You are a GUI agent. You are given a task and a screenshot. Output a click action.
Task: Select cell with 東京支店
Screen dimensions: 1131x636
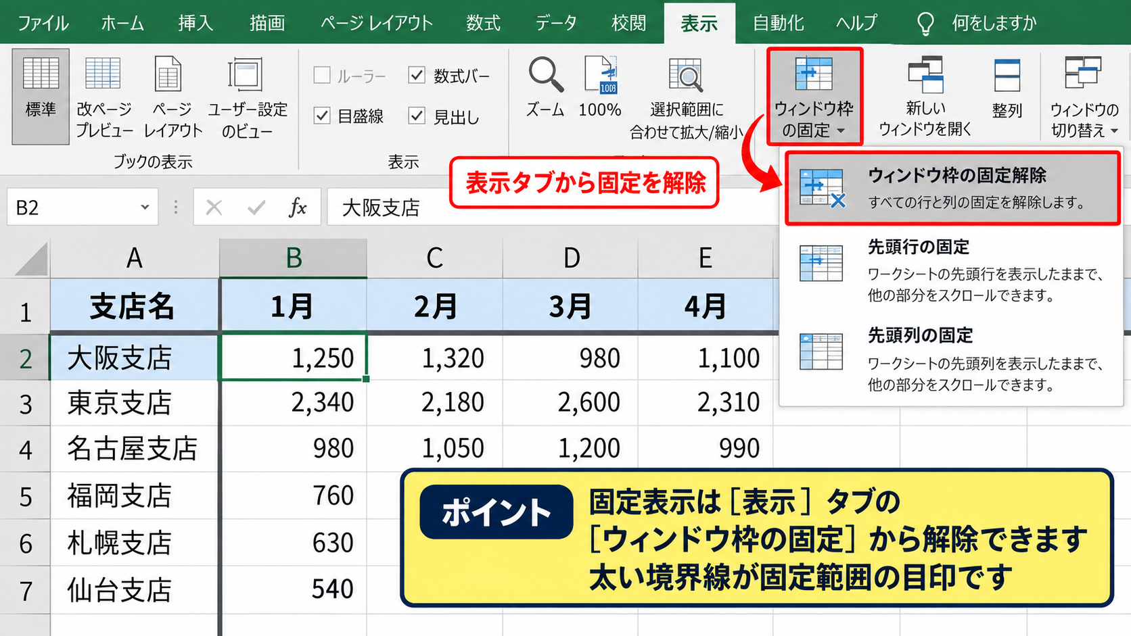pyautogui.click(x=135, y=403)
